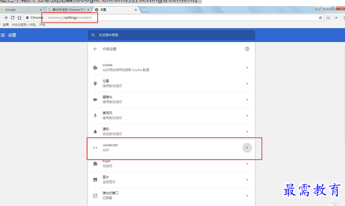Screen dimensions: 345x206
Task: Select the Cookie row description text
Action: pos(126,70)
